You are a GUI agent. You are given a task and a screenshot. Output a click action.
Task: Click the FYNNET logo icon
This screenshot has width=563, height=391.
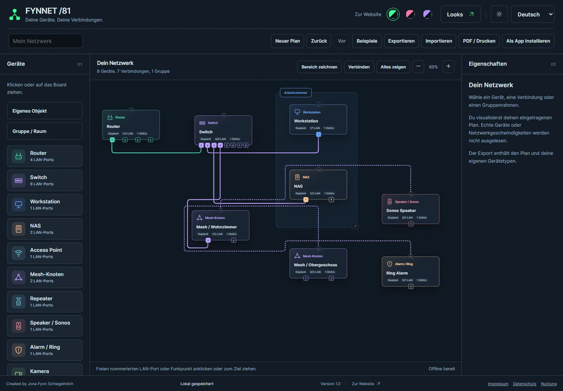15,14
